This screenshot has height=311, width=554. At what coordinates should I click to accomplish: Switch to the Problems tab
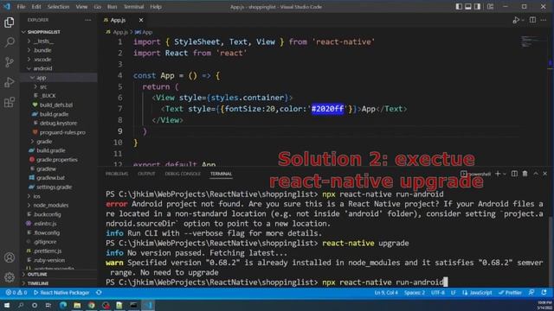pos(117,174)
